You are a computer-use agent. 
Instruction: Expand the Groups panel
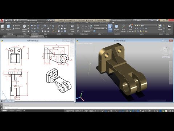click(x=162, y=34)
